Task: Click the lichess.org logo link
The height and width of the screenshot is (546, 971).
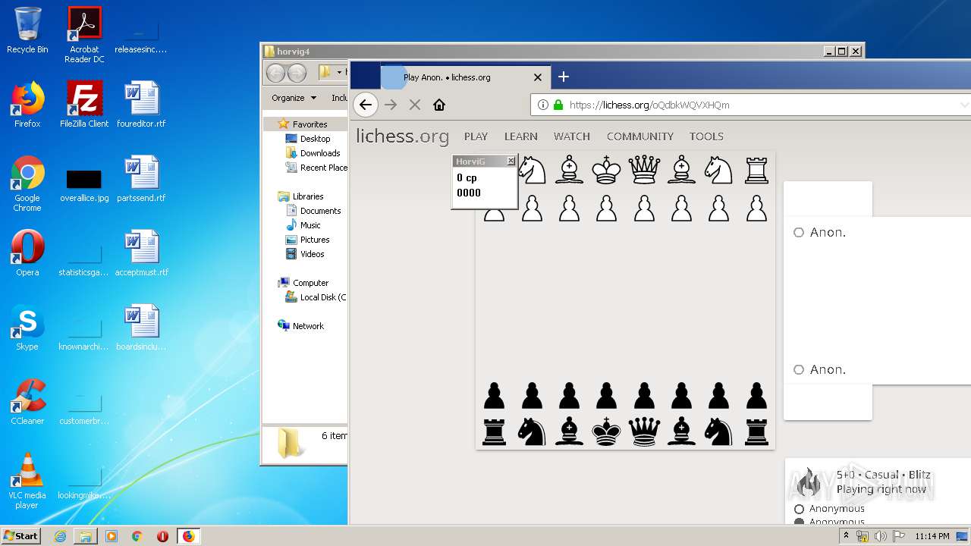Action: tap(403, 136)
